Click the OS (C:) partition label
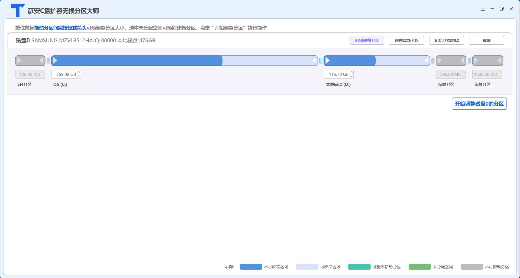This screenshot has height=278, width=520. tap(60, 84)
